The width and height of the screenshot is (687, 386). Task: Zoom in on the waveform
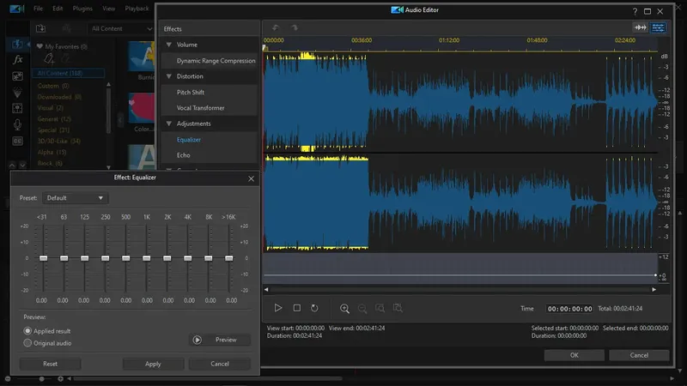coord(344,308)
